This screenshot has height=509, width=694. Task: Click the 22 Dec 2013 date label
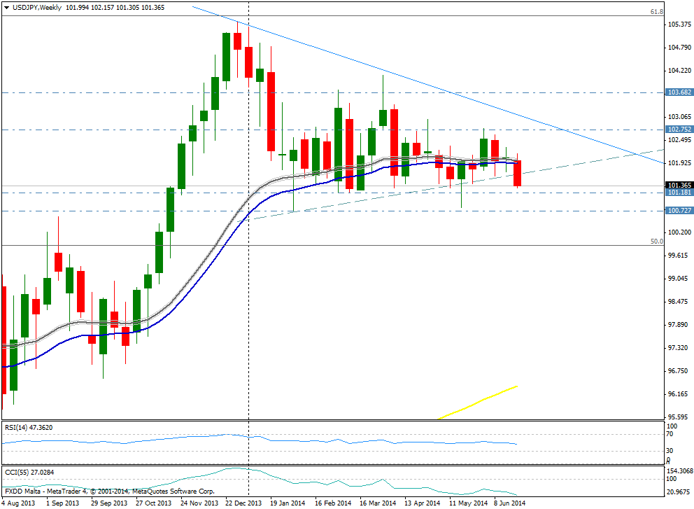(245, 503)
